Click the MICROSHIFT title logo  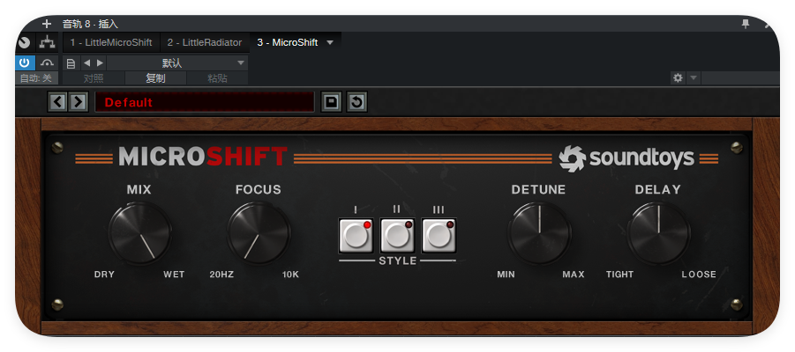[203, 158]
